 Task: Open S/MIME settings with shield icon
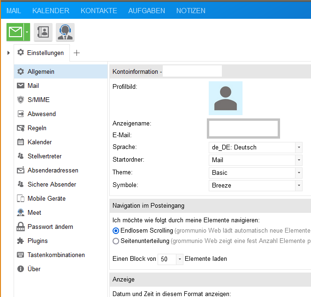38,100
